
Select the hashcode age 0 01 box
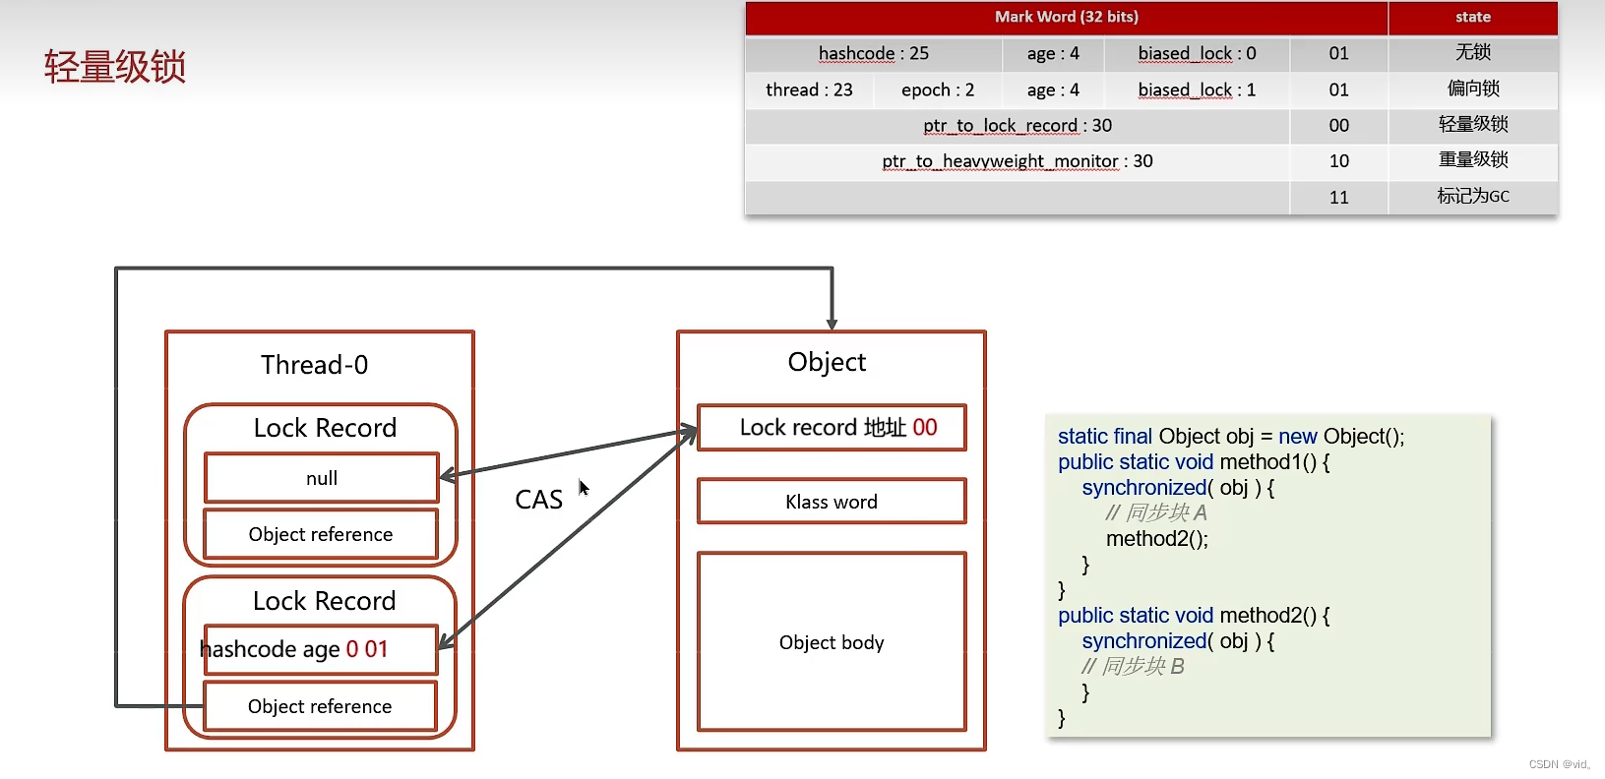321,649
